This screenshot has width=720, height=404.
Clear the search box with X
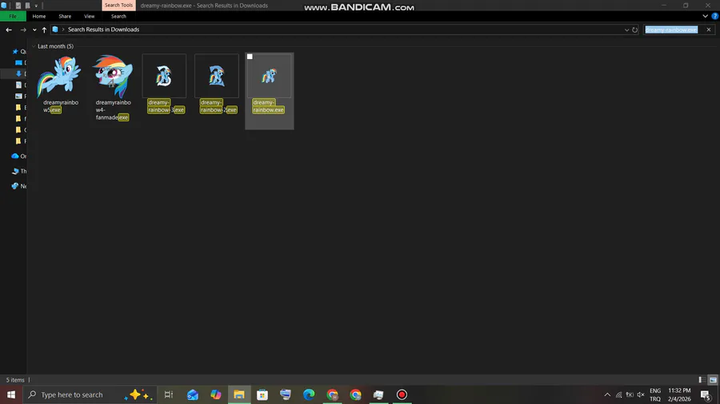click(709, 30)
